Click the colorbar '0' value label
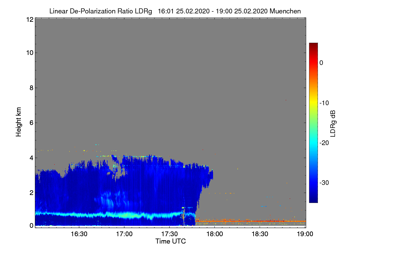This screenshot has width=402, height=268. pos(321,63)
